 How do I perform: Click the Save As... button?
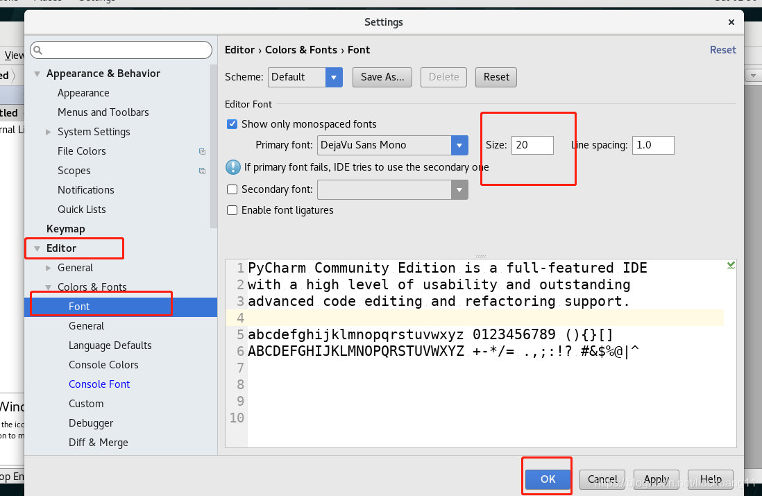pos(382,77)
